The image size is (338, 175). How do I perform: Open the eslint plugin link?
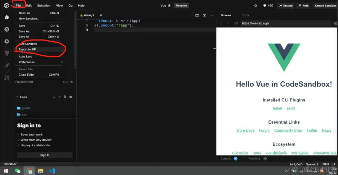coord(291,108)
